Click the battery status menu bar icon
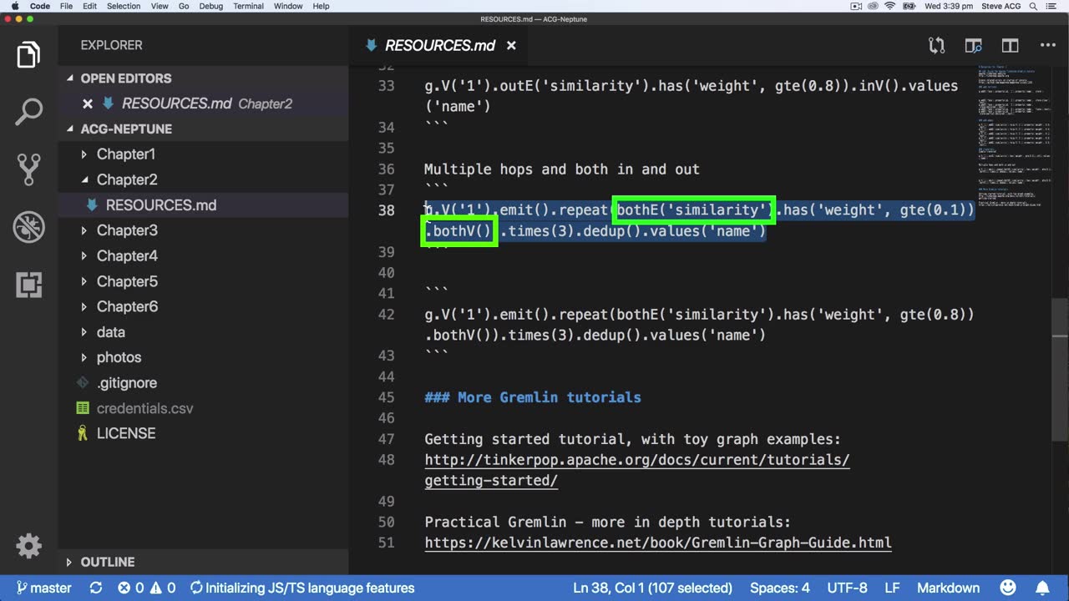The width and height of the screenshot is (1069, 601). pos(909,6)
